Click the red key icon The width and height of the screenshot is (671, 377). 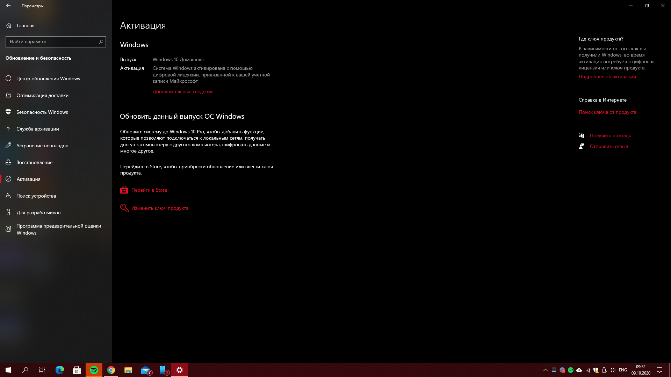[124, 208]
